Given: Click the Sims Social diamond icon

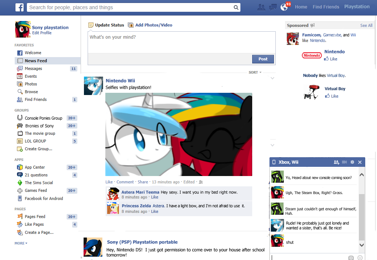Looking at the screenshot, I should pos(20,183).
